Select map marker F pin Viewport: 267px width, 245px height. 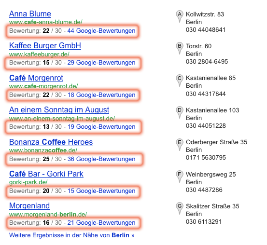180,177
